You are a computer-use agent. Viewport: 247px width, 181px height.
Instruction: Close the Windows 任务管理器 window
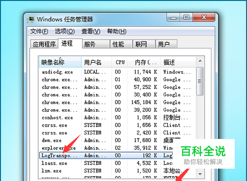(x=204, y=17)
